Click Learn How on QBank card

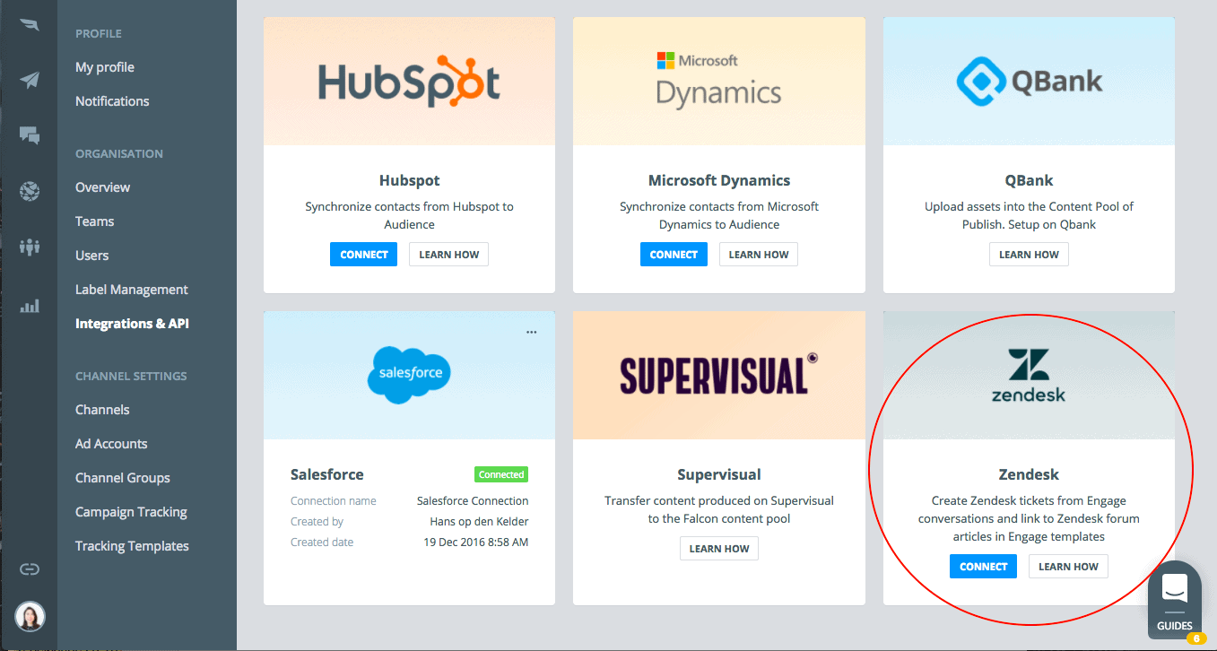point(1029,255)
